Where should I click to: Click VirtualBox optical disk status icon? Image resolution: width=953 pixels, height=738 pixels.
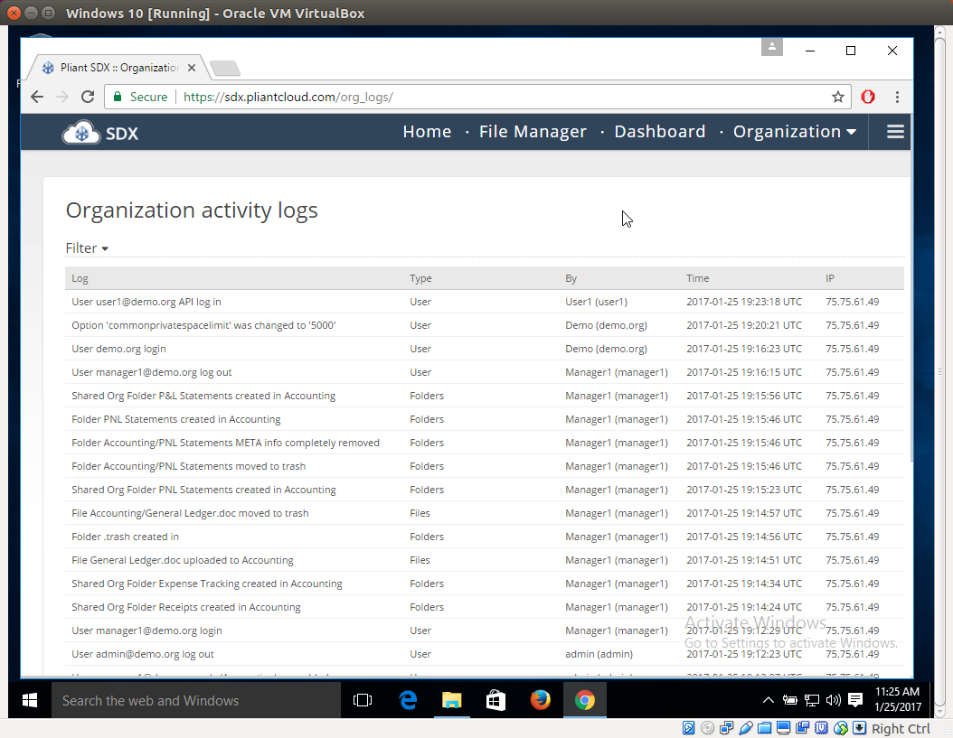707,728
